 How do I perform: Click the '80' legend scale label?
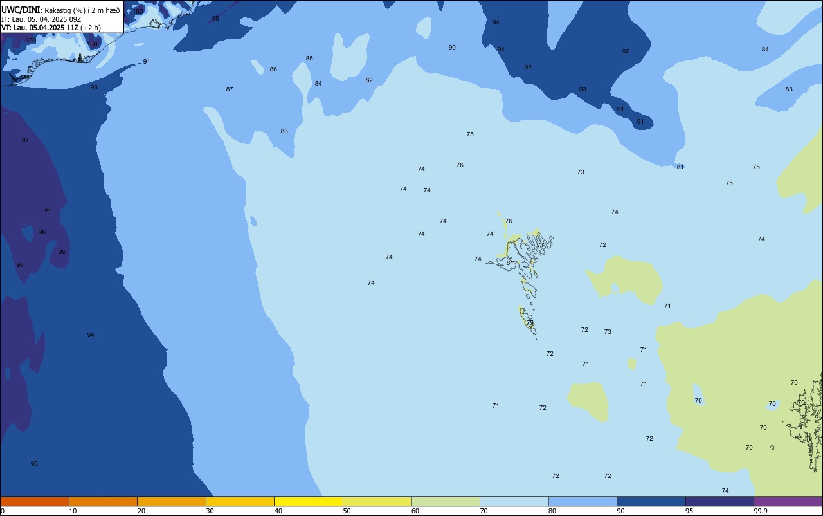[552, 511]
